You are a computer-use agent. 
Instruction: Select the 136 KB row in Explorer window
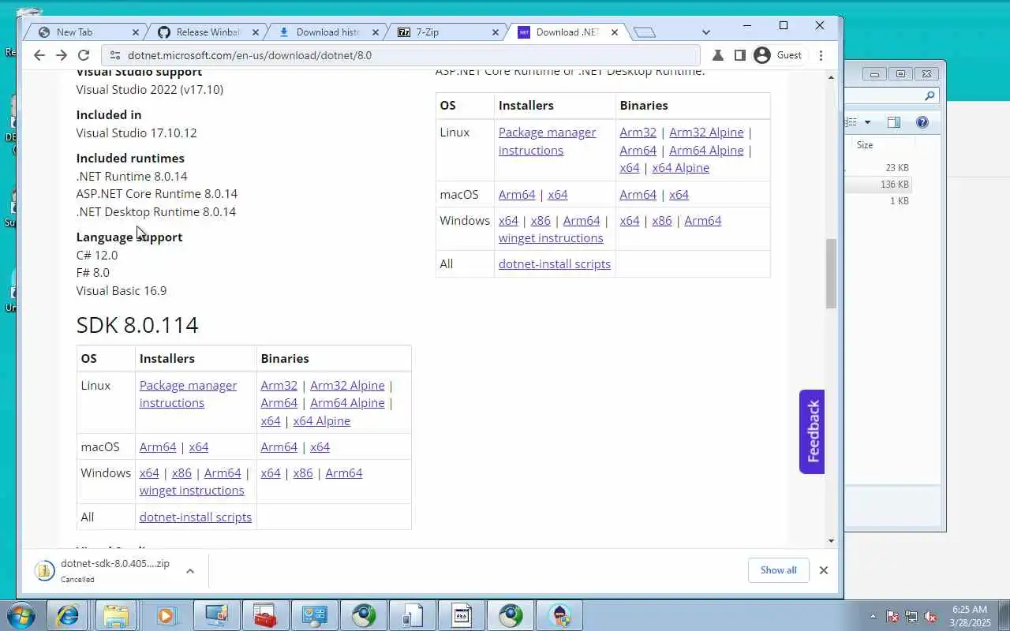coord(878,185)
